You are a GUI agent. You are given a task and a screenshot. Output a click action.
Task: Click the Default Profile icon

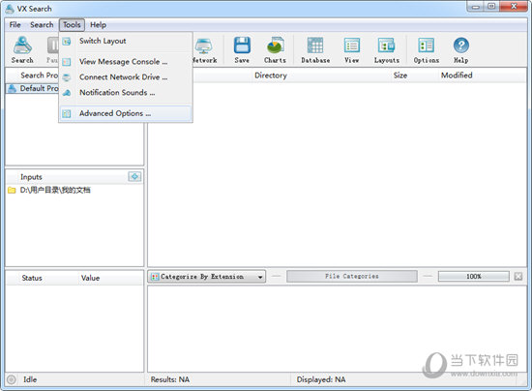13,89
